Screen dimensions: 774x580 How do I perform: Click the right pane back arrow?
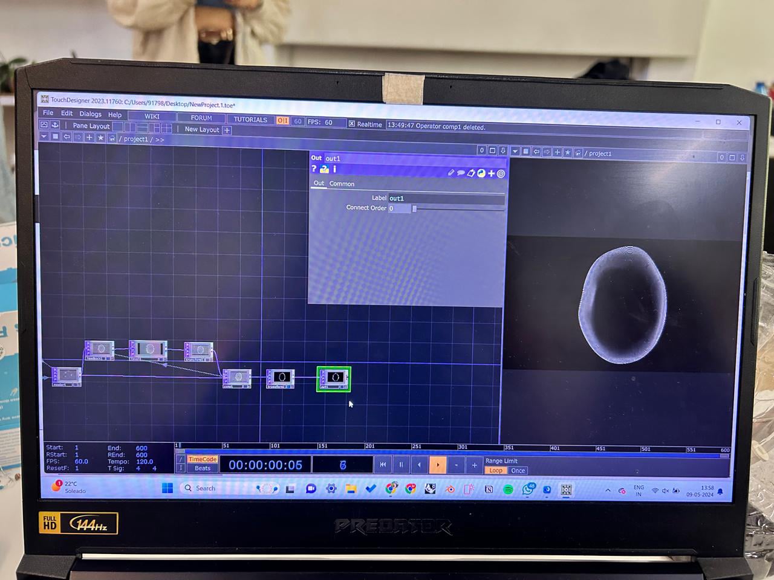coord(536,152)
